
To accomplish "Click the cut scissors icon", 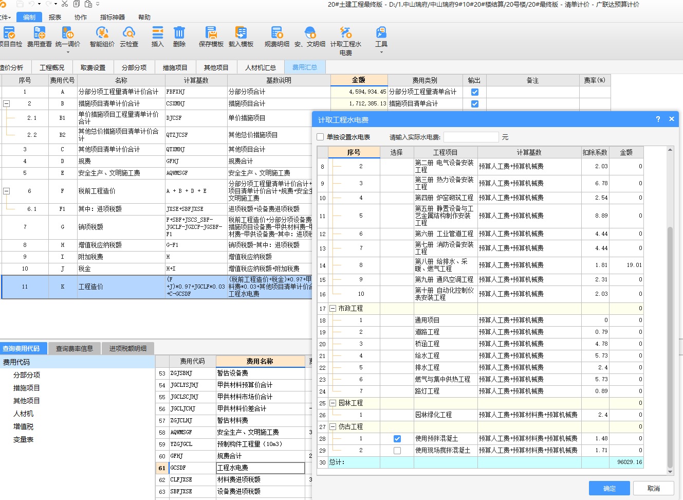I will pyautogui.click(x=65, y=4).
